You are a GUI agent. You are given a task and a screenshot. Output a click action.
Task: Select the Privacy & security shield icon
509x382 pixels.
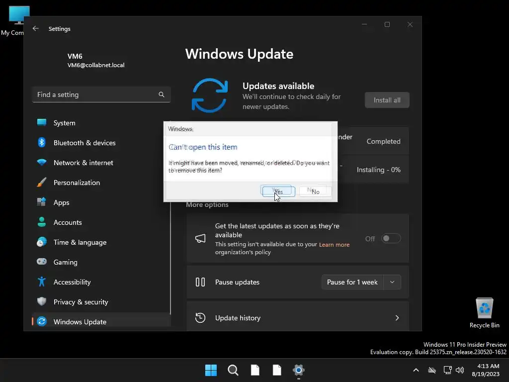[42, 301]
